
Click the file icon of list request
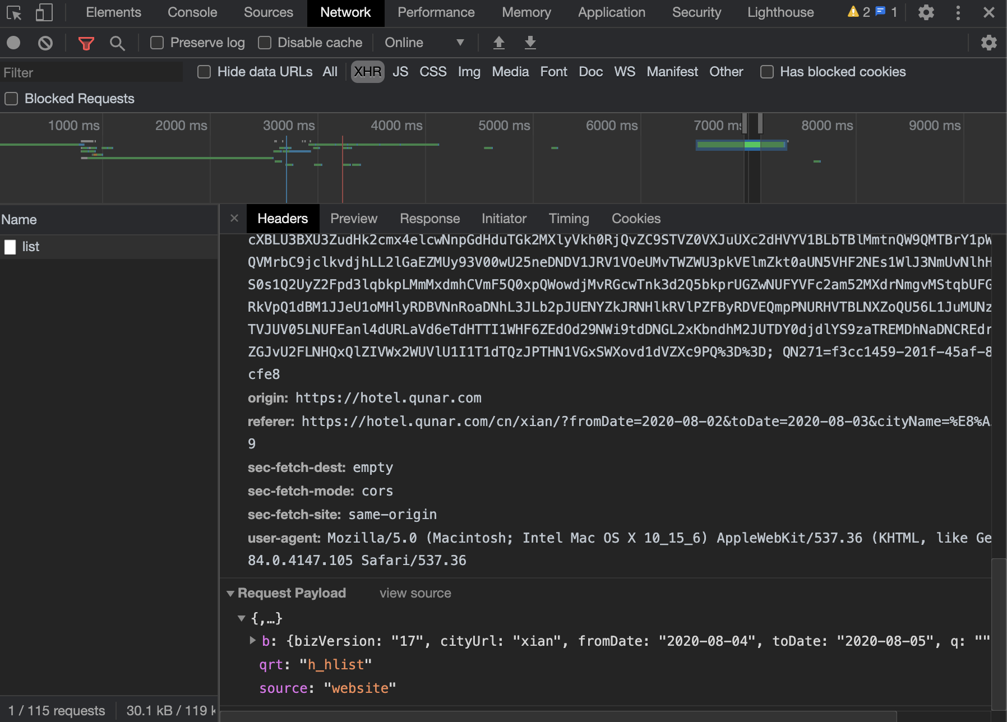[x=10, y=247]
